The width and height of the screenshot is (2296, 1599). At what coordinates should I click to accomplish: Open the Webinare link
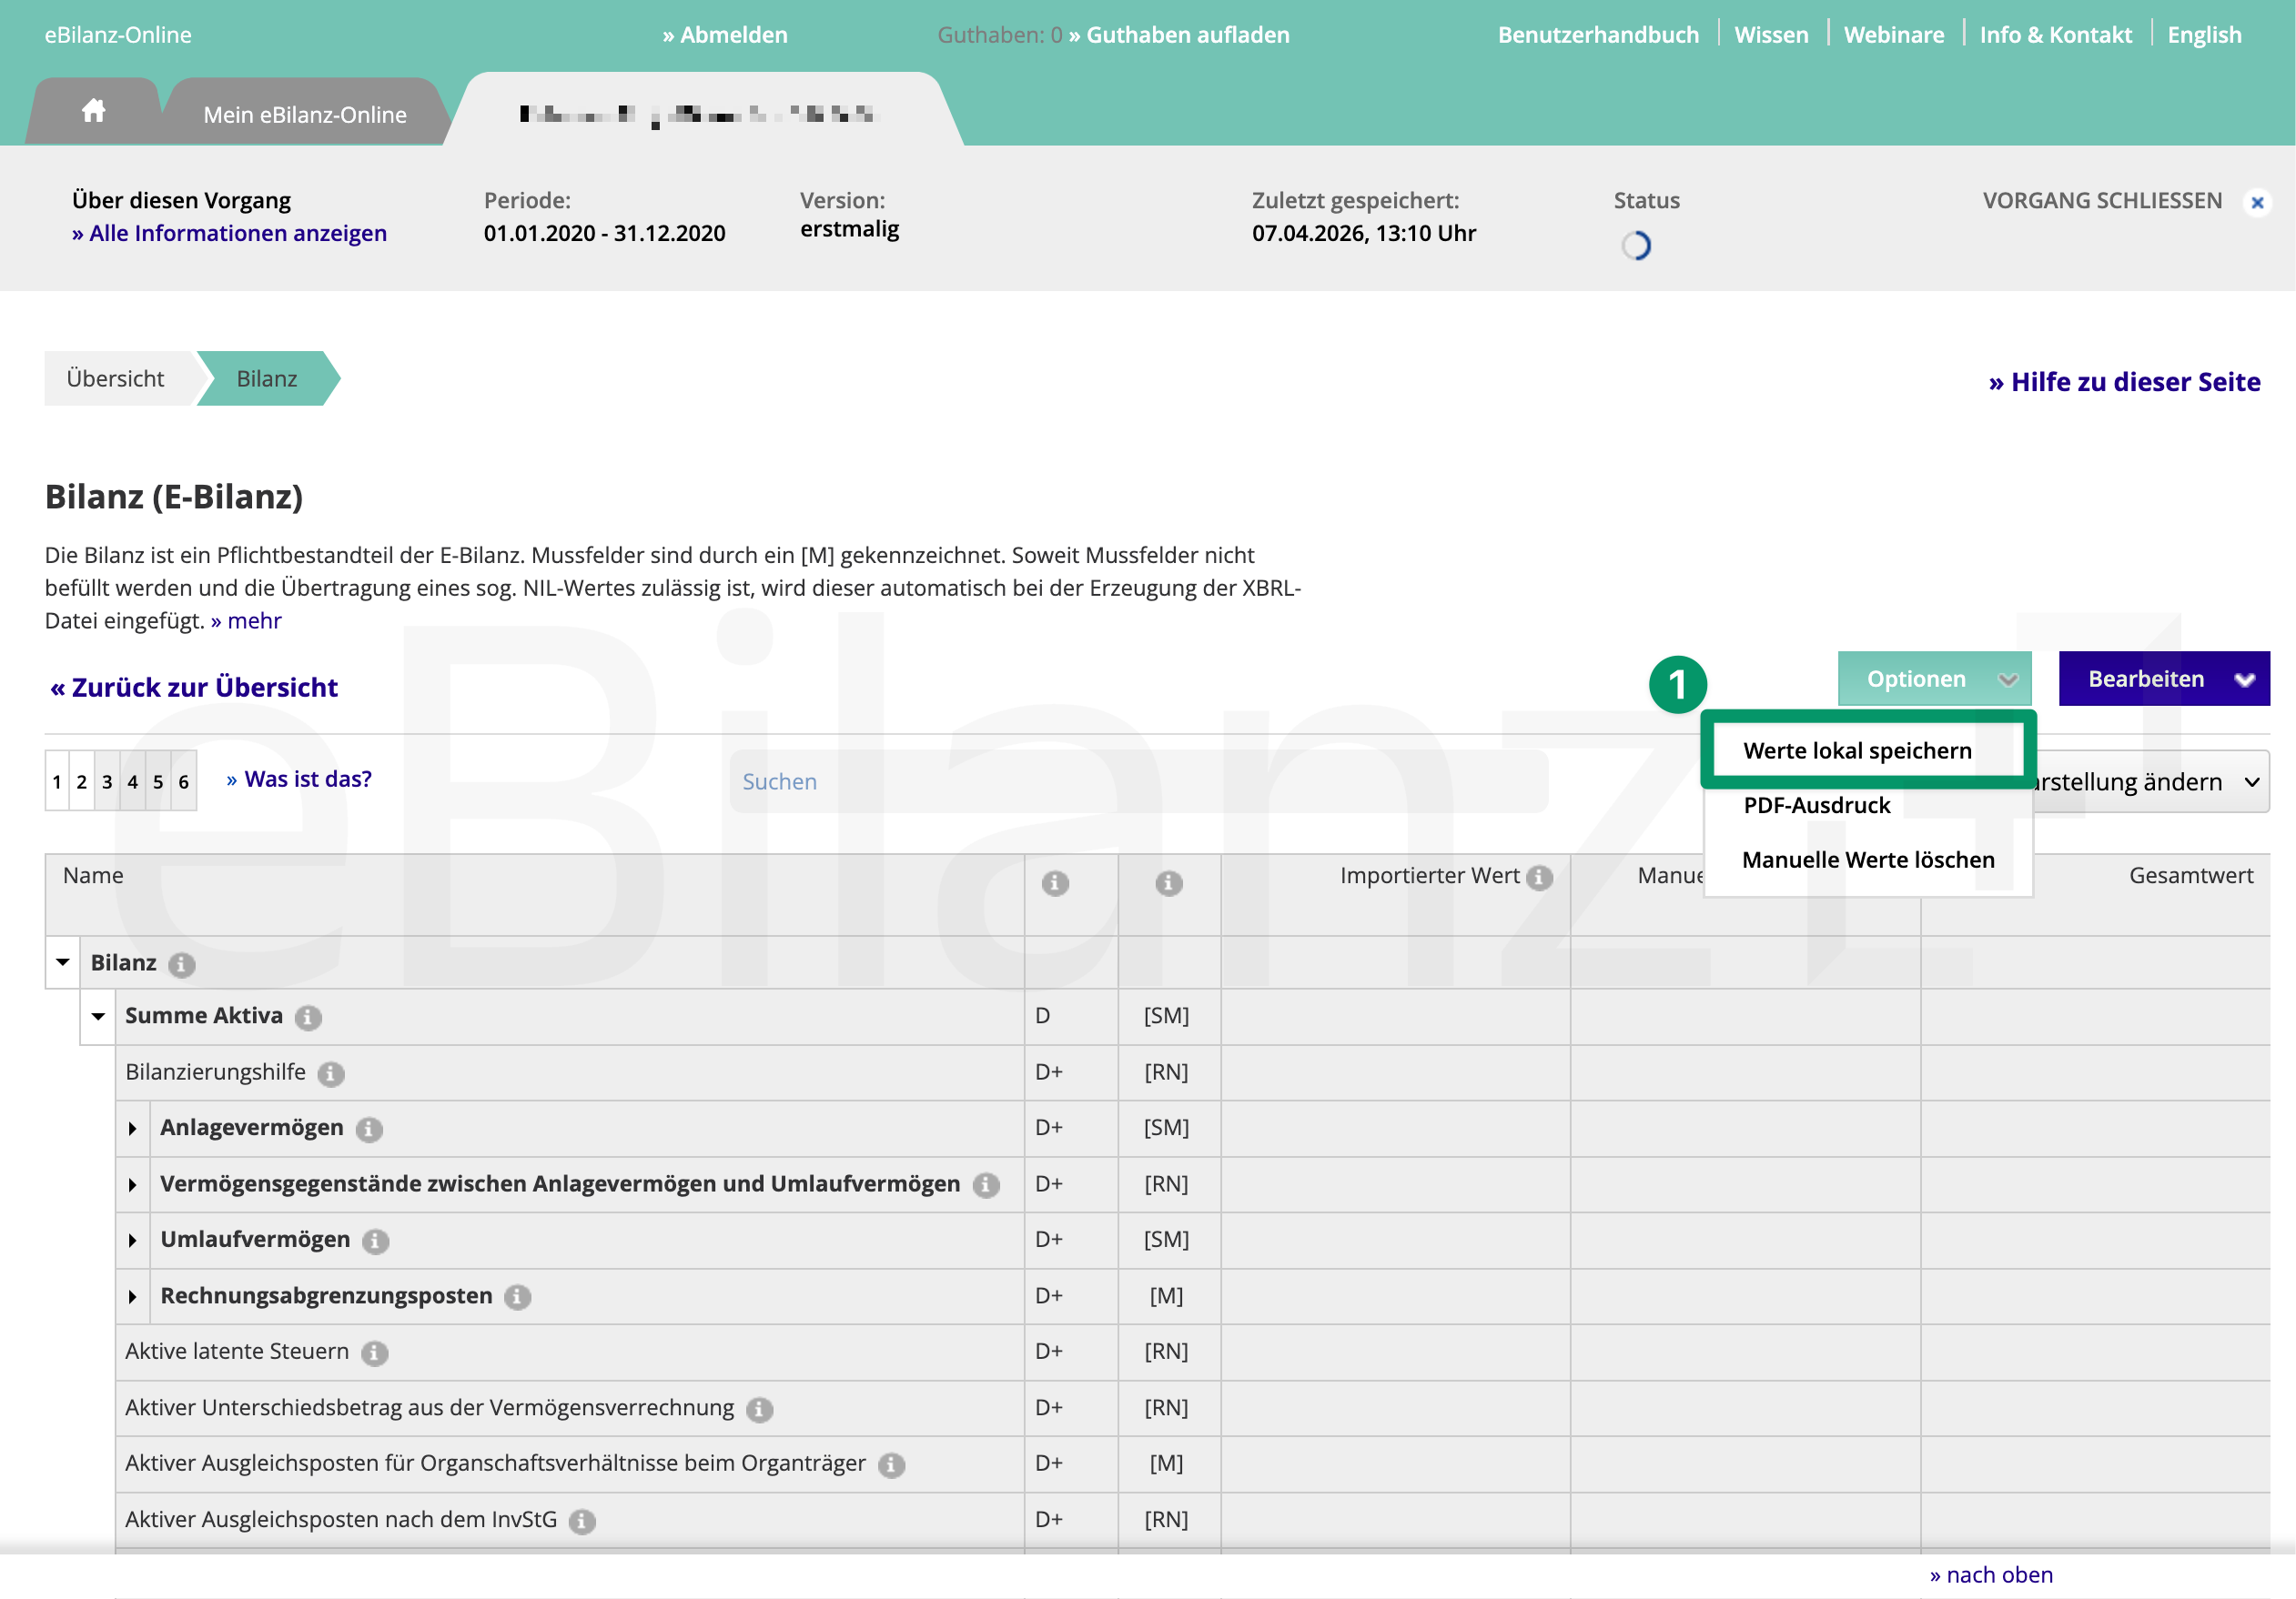pos(1894,35)
